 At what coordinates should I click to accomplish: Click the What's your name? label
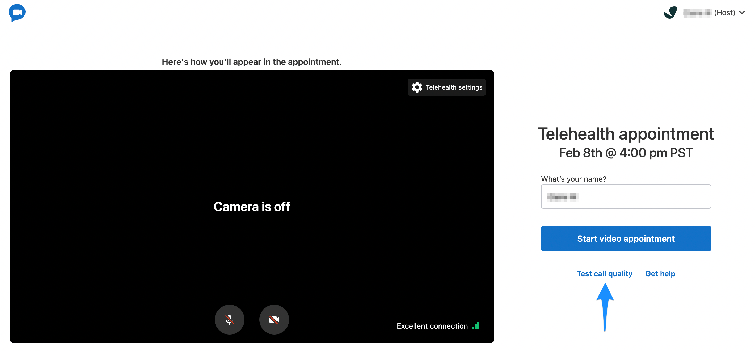coord(573,179)
